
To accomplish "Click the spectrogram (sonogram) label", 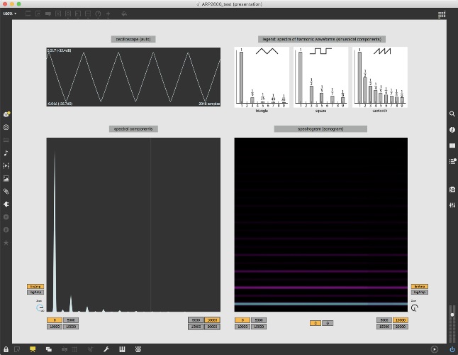I will click(x=320, y=129).
